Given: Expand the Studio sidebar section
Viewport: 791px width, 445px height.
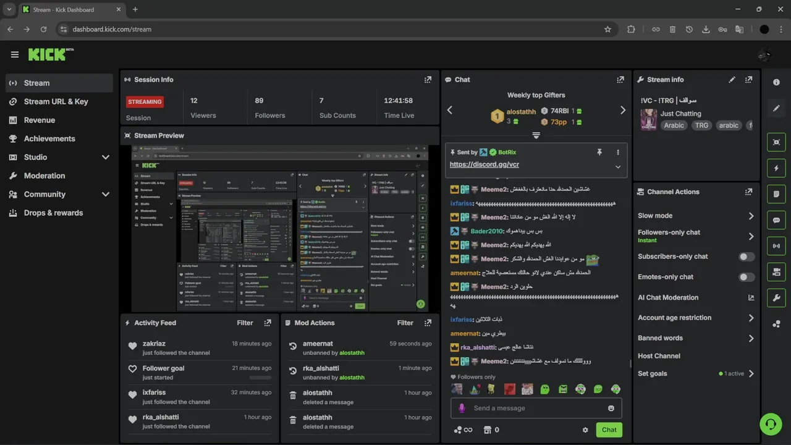Looking at the screenshot, I should (x=105, y=157).
